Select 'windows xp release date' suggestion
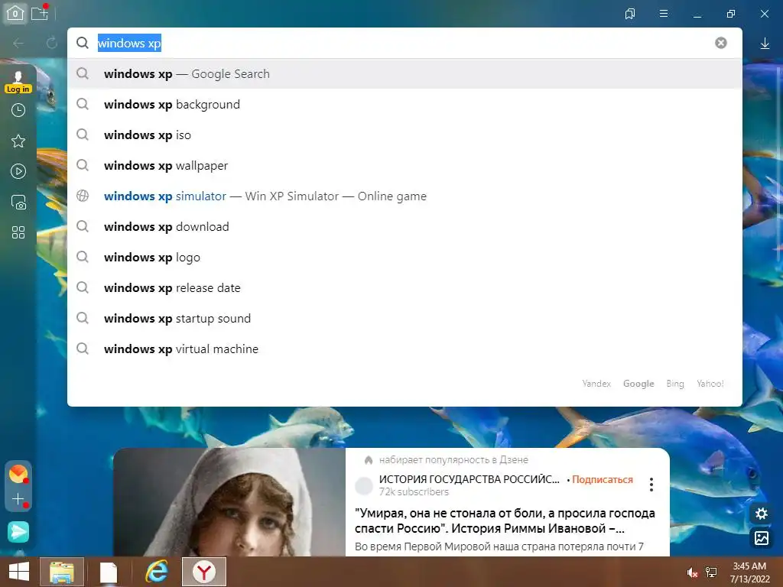Image resolution: width=783 pixels, height=587 pixels. coord(404,288)
